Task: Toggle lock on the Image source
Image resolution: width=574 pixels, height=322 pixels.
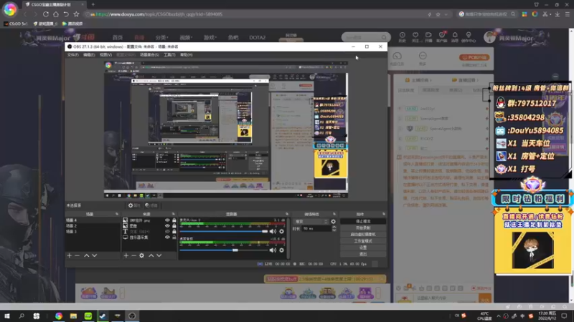Action: click(x=174, y=226)
